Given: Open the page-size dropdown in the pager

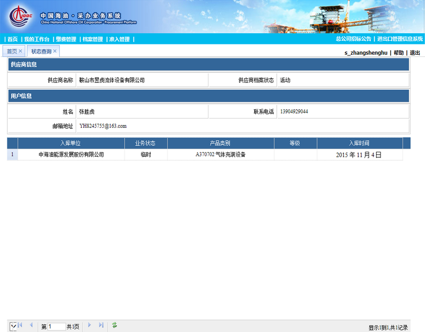Looking at the screenshot, I should 13,326.
